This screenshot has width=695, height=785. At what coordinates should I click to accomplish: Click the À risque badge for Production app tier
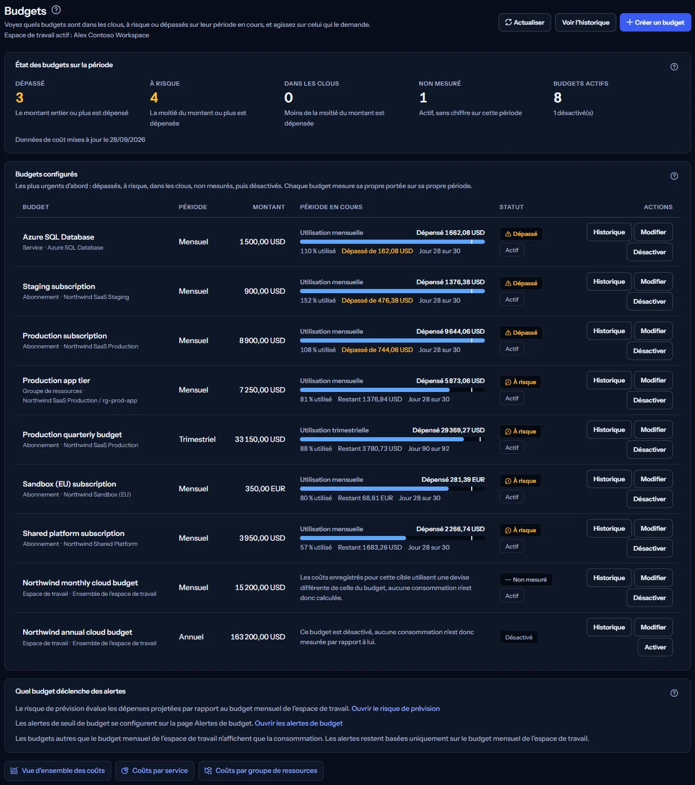pos(520,382)
